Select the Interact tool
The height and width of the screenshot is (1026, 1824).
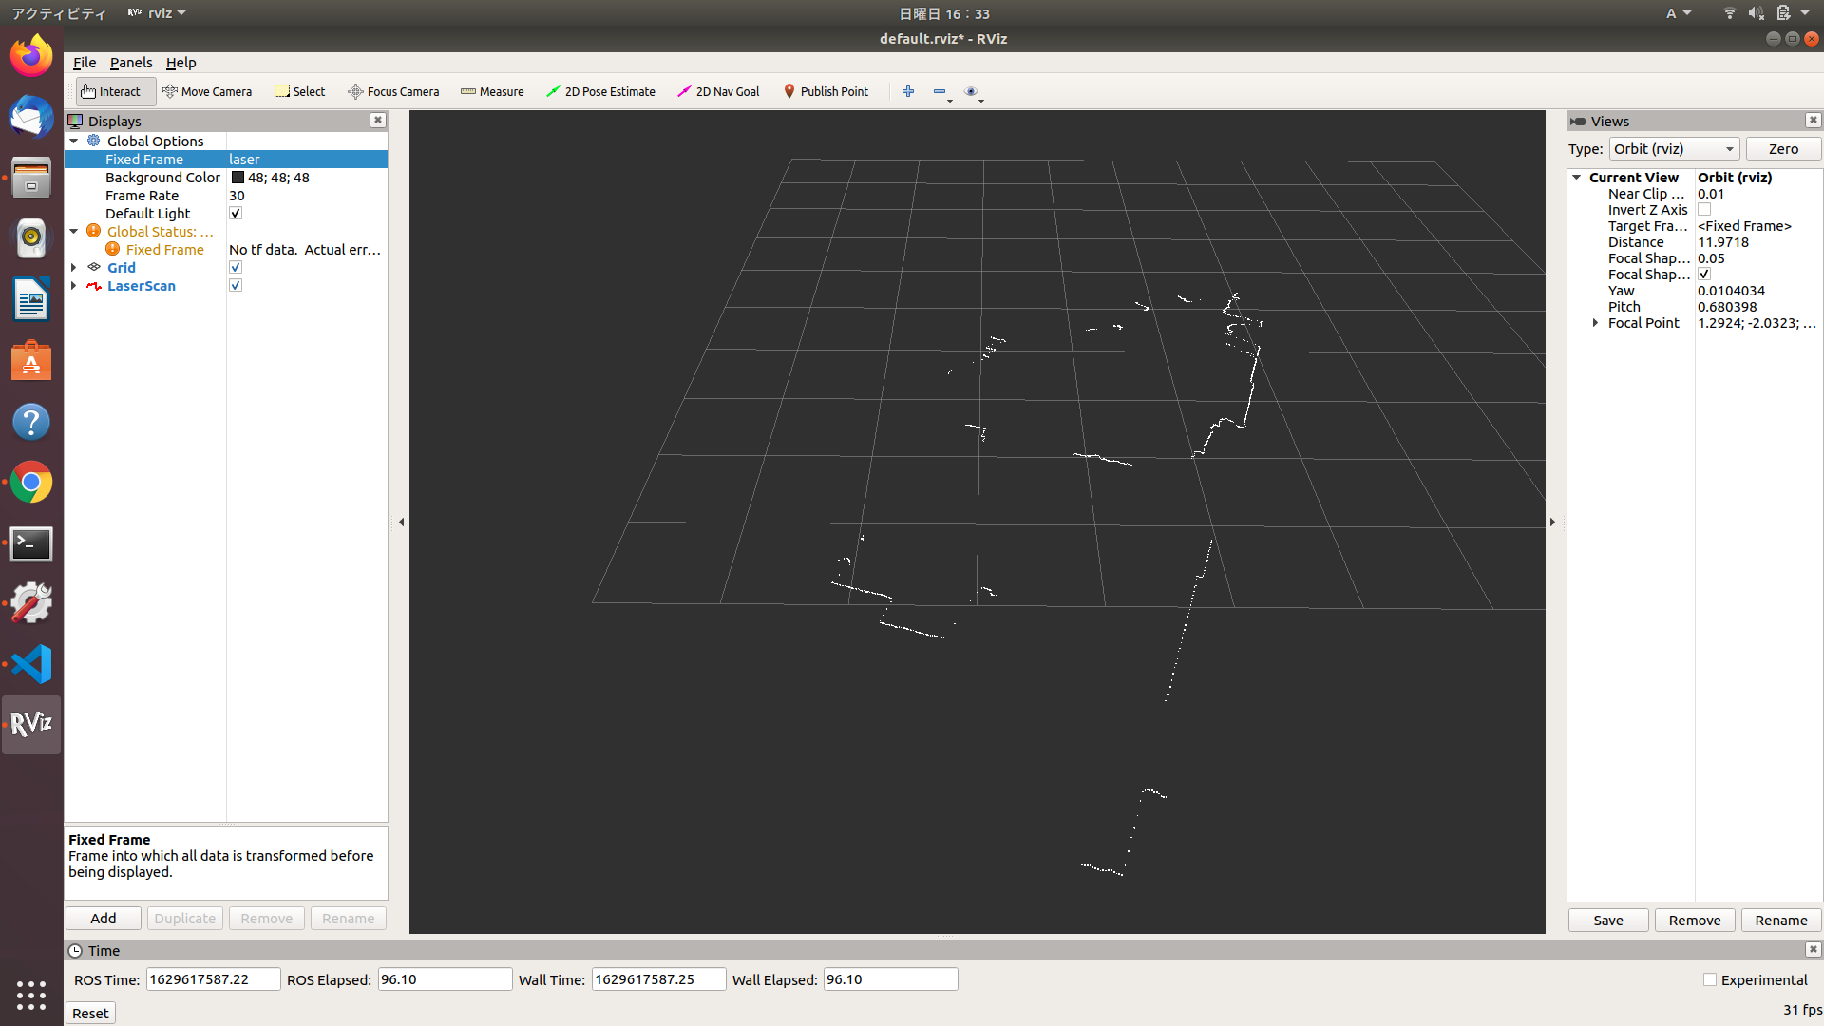click(x=114, y=91)
